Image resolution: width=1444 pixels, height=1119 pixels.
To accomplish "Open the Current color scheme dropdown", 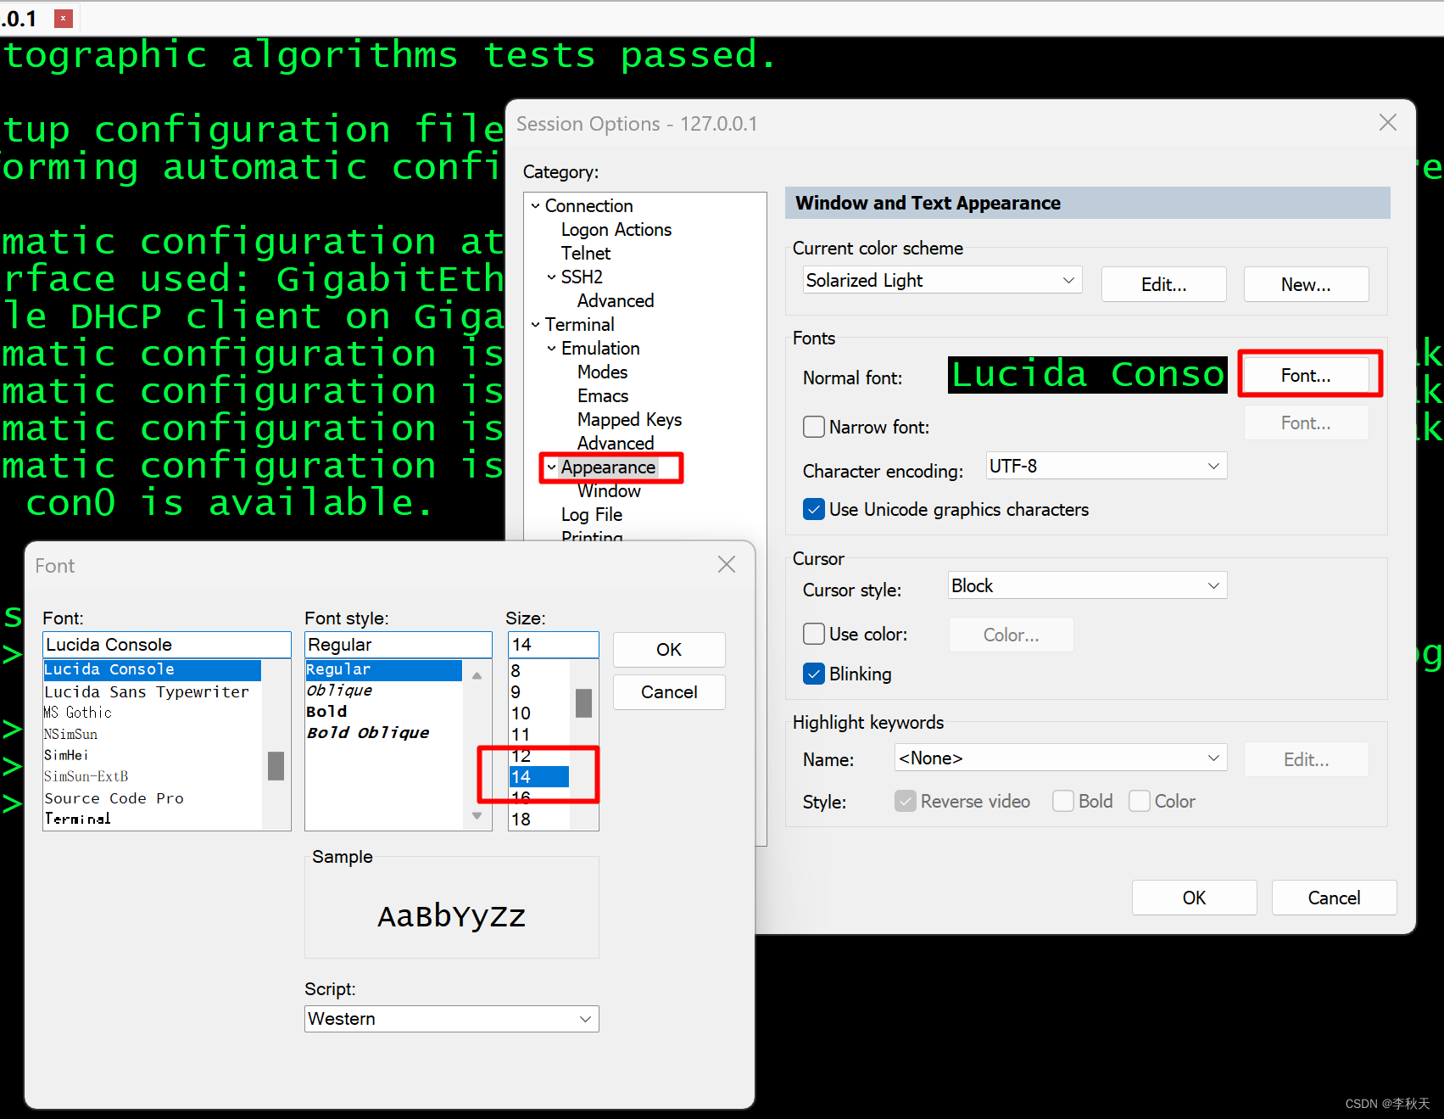I will 942,280.
